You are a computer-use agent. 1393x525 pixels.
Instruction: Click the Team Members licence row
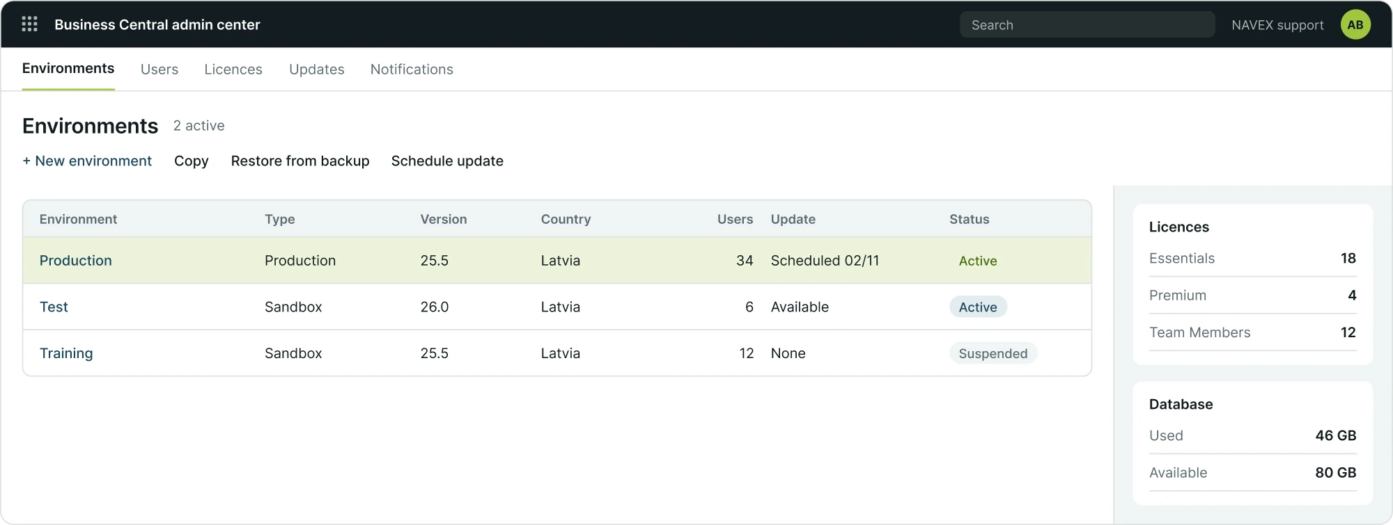(x=1252, y=332)
